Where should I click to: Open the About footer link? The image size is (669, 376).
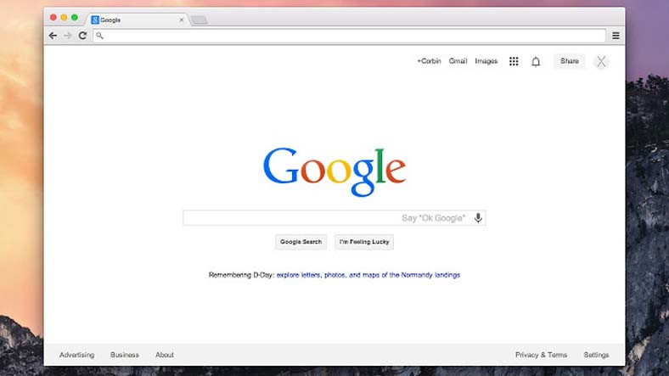point(165,355)
